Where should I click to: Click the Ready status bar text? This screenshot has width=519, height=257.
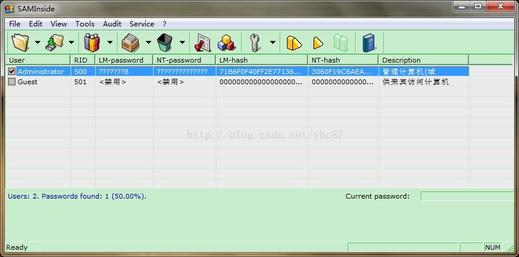pos(17,247)
